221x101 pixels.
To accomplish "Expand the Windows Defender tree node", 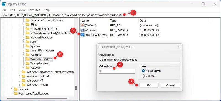I will pos(20,76).
